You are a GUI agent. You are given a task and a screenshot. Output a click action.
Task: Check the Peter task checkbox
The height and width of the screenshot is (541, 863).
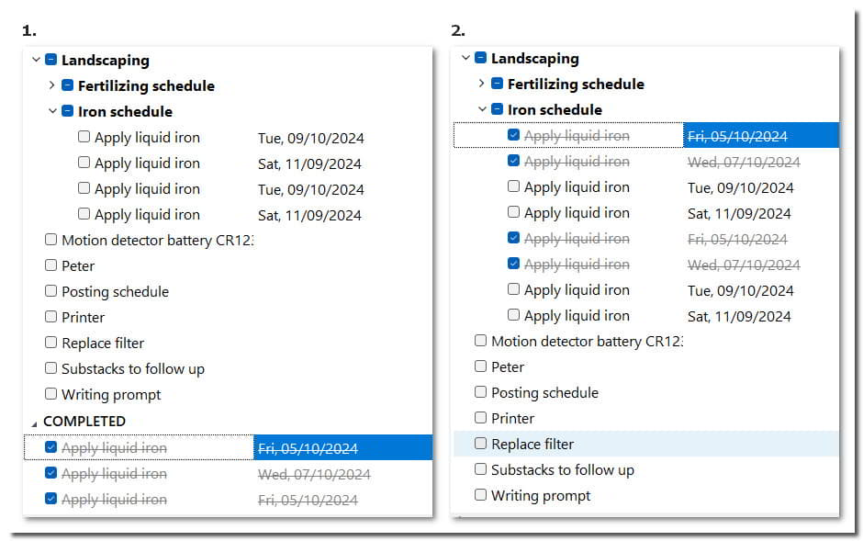(x=50, y=265)
